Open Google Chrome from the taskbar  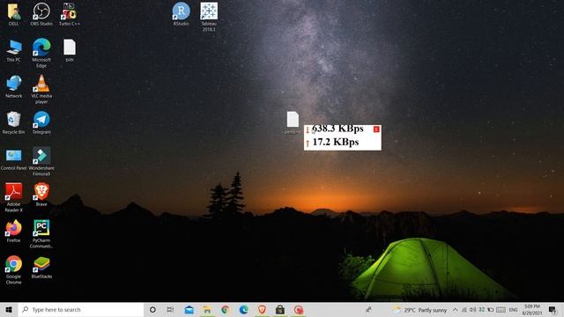(x=226, y=309)
